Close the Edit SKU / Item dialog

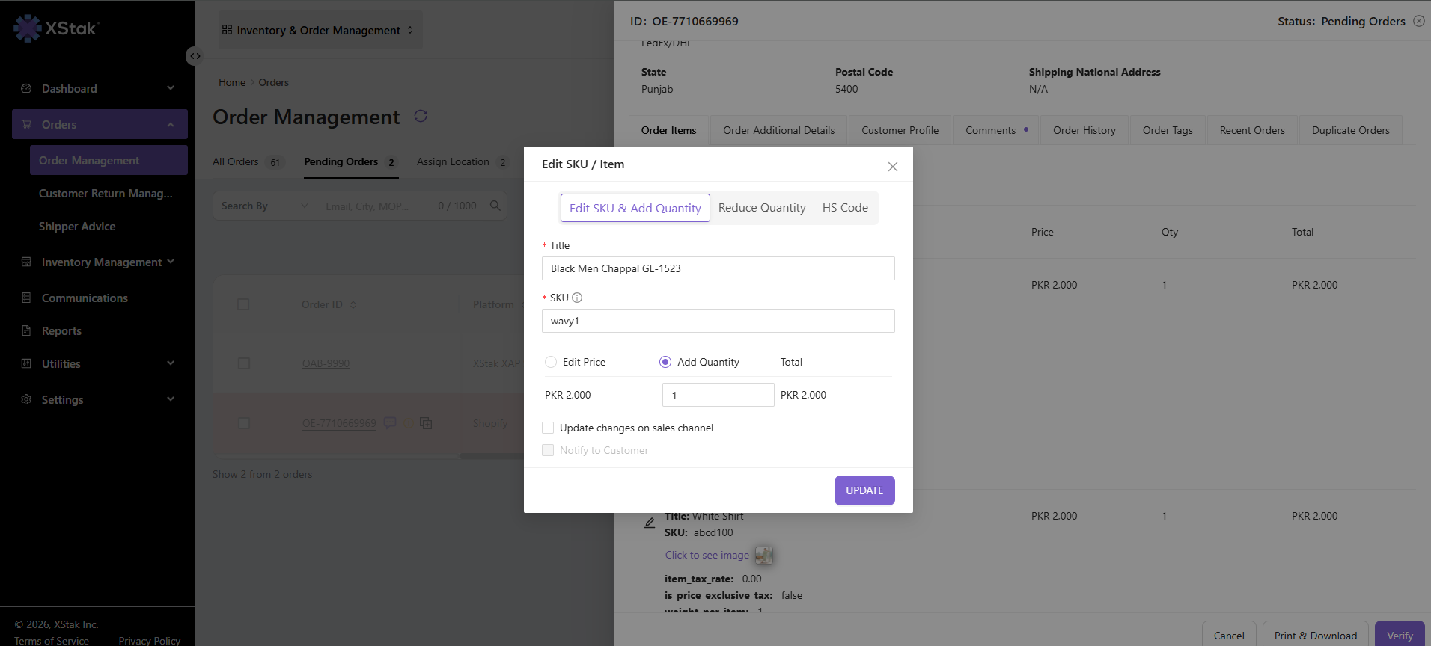tap(893, 167)
